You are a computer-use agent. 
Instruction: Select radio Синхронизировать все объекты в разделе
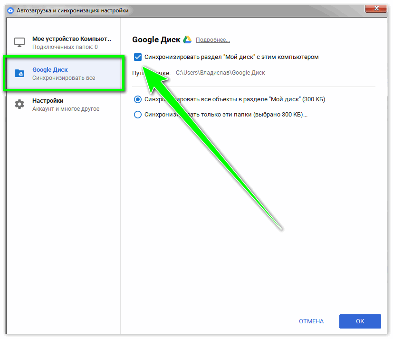(138, 99)
